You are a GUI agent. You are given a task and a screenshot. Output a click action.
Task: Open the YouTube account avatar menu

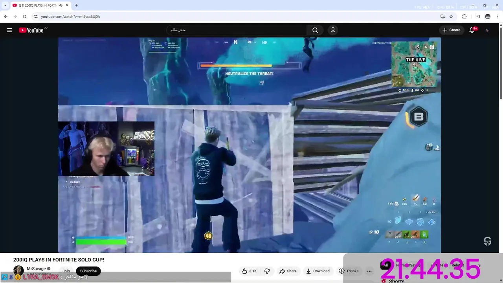[x=487, y=30]
